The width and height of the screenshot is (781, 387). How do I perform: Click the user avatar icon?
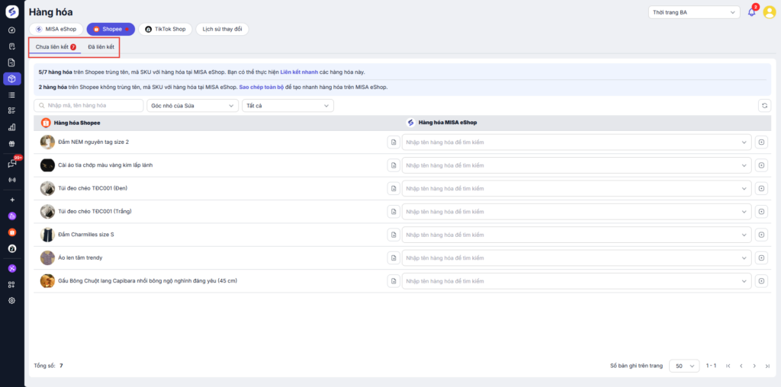(769, 12)
